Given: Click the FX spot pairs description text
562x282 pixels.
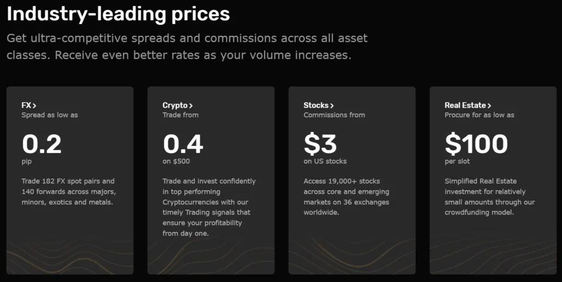Looking at the screenshot, I should click(69, 191).
